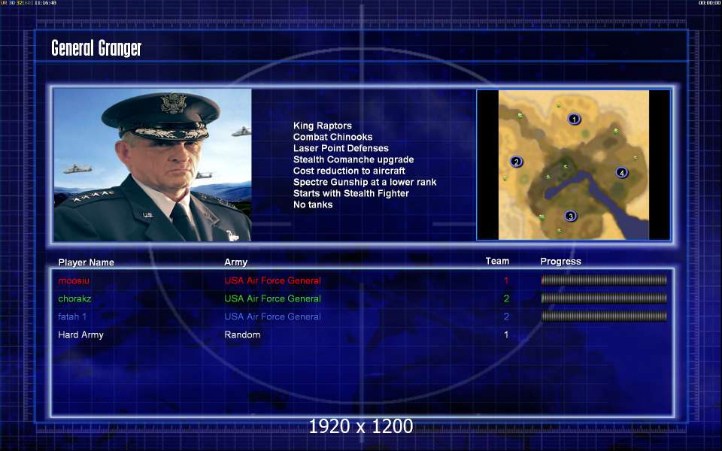Click the Progress column header
This screenshot has width=722, height=451.
[560, 262]
